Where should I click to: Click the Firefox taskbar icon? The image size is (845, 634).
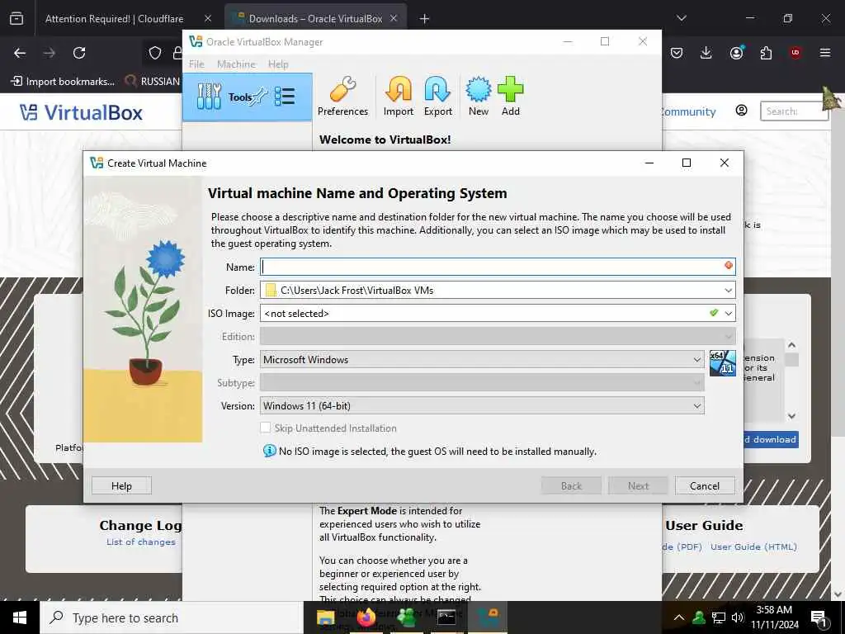tap(366, 617)
